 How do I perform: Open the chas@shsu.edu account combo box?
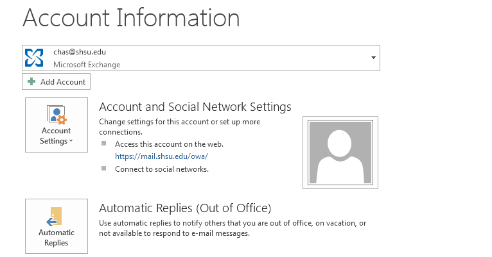click(x=201, y=58)
